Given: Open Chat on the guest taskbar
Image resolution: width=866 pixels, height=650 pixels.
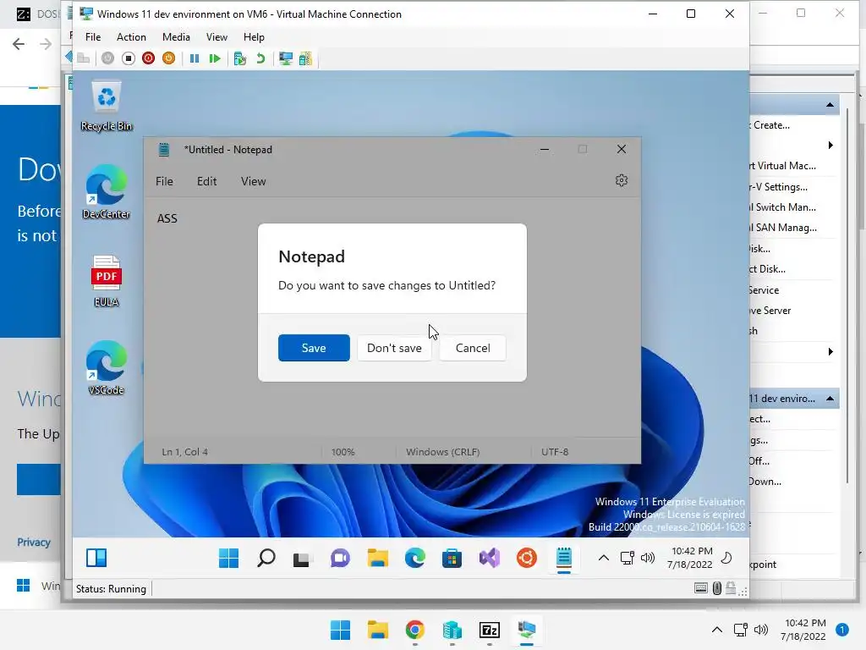Looking at the screenshot, I should tap(340, 559).
